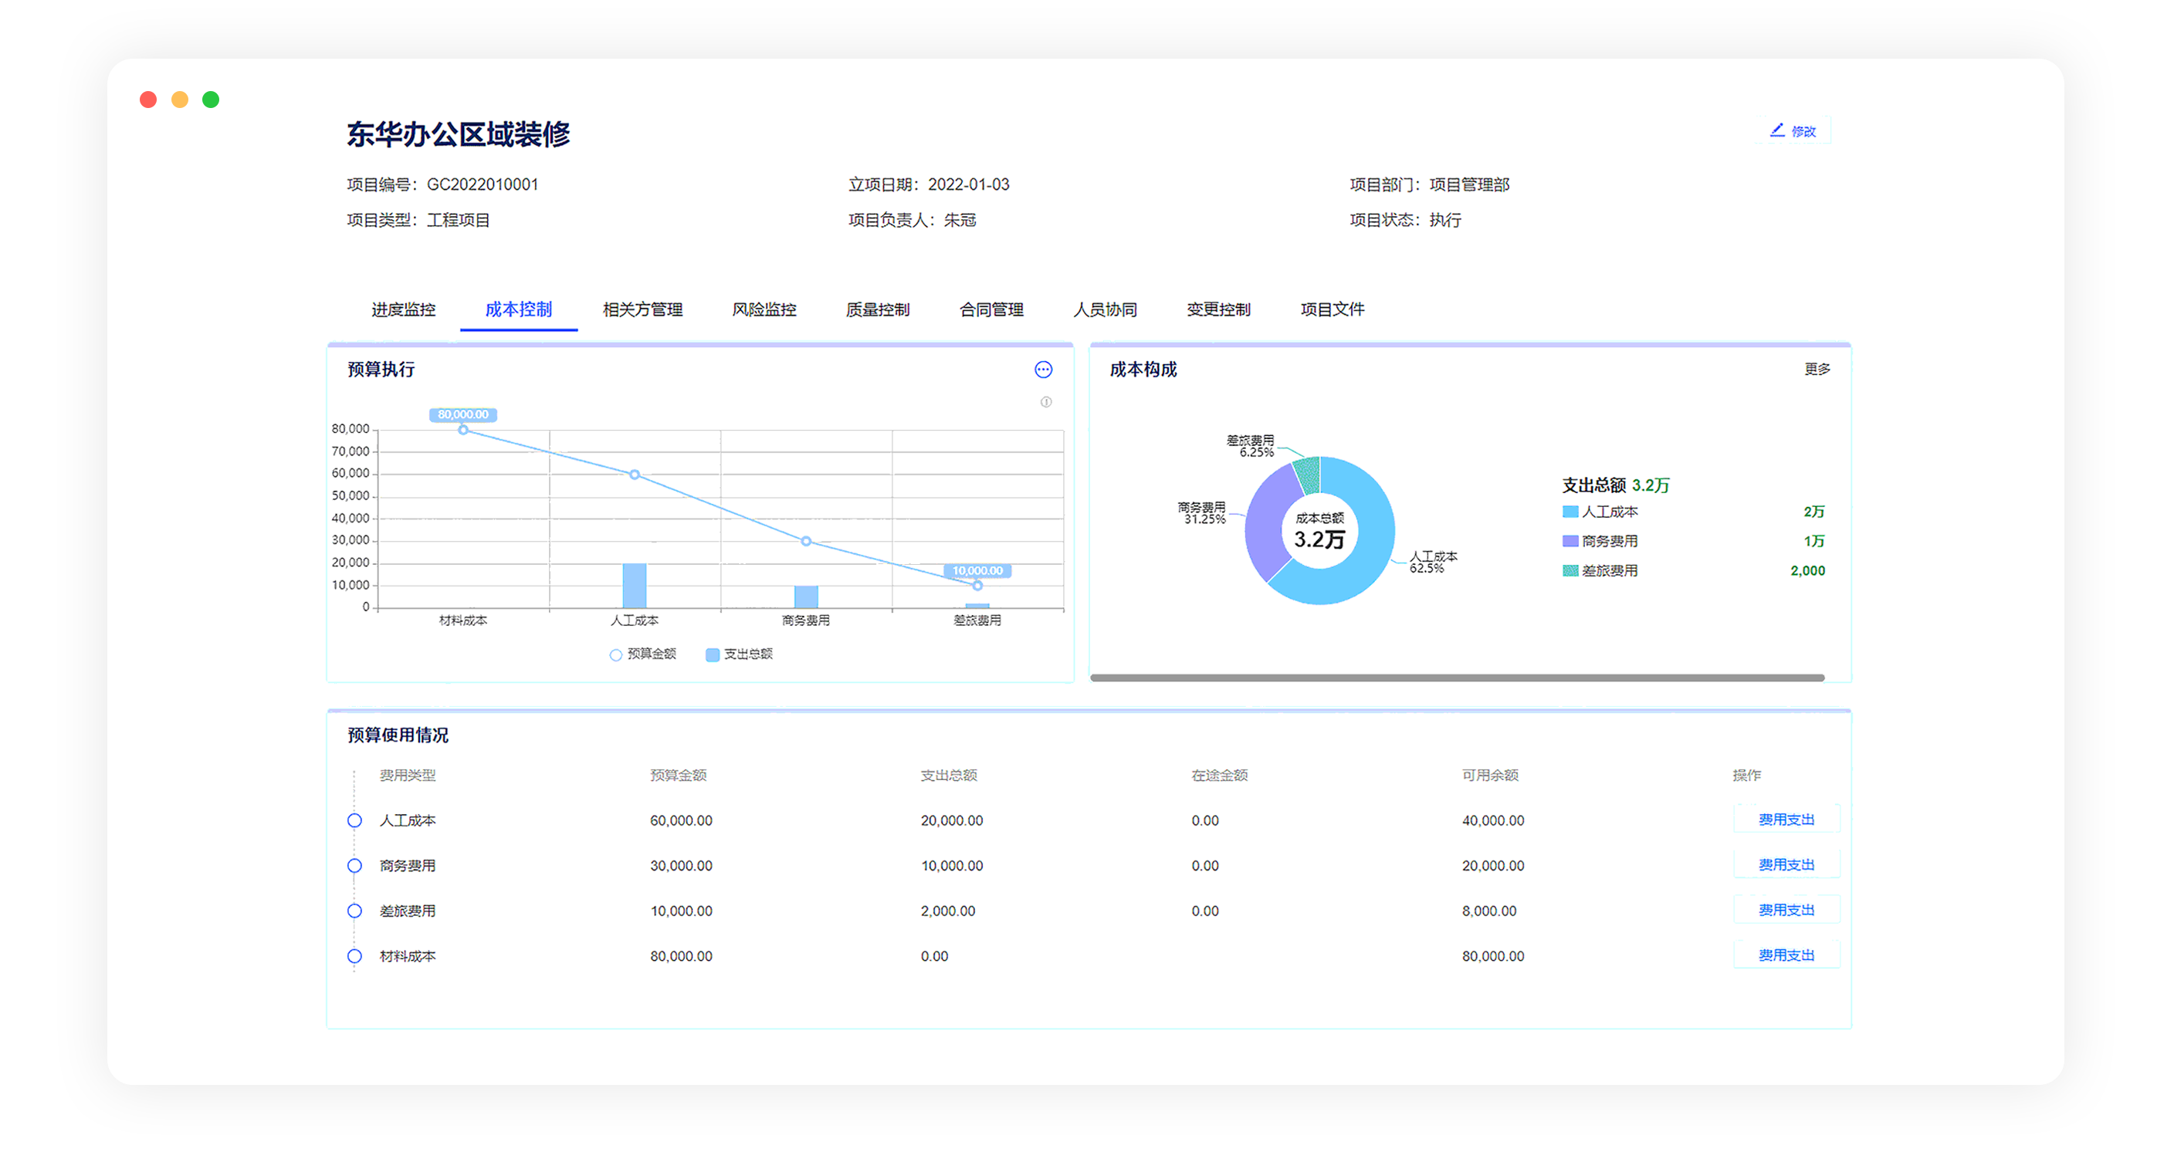Viewport: 2174px width, 1149px height.
Task: Click the 商务费用 purple donut chart segment
Action: 1265,523
